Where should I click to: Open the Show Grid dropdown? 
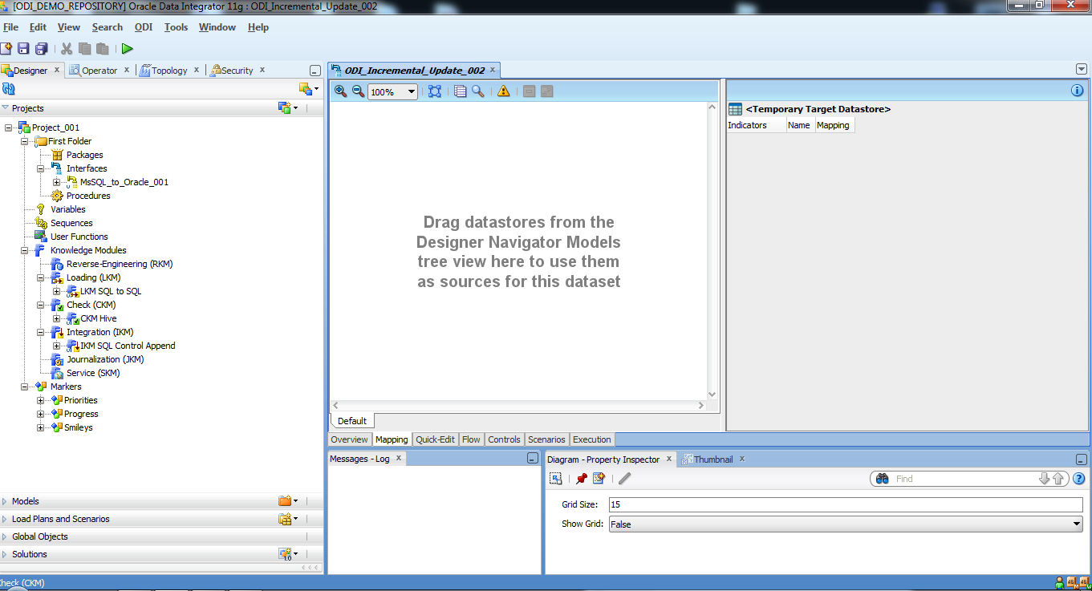tap(1076, 524)
